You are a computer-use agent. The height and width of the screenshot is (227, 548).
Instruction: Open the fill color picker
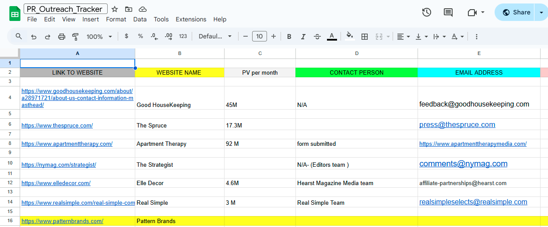click(x=349, y=36)
